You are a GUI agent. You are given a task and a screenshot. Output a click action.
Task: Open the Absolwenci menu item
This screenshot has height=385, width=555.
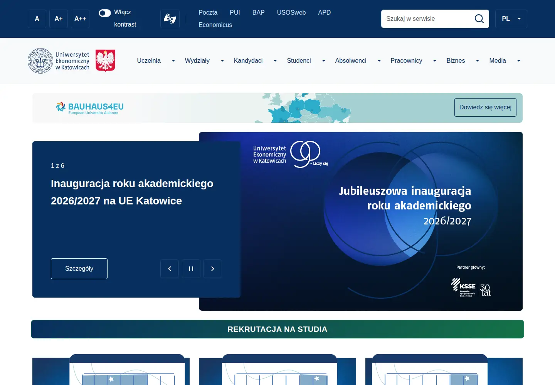tap(351, 61)
